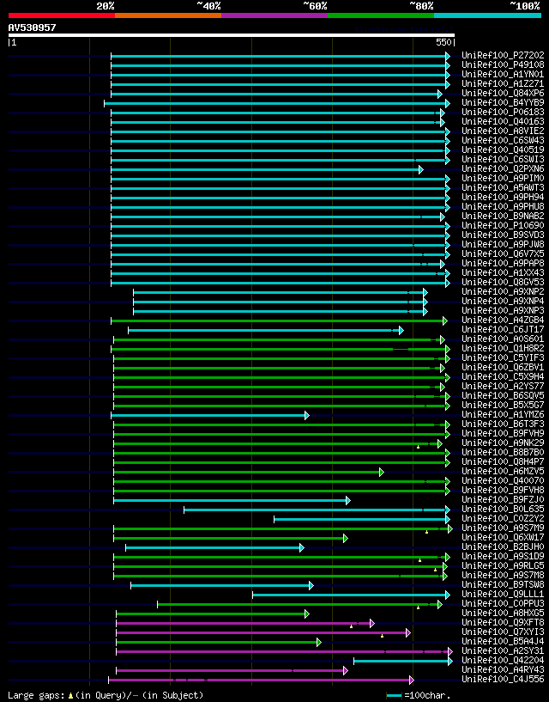Click the yellow gap marker under UniRef100_A9NK29
The width and height of the screenshot is (549, 702).
[x=418, y=447]
